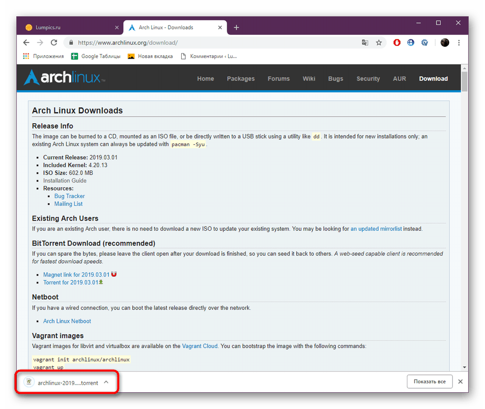
Task: Open the Forums navigation item
Action: [x=279, y=79]
